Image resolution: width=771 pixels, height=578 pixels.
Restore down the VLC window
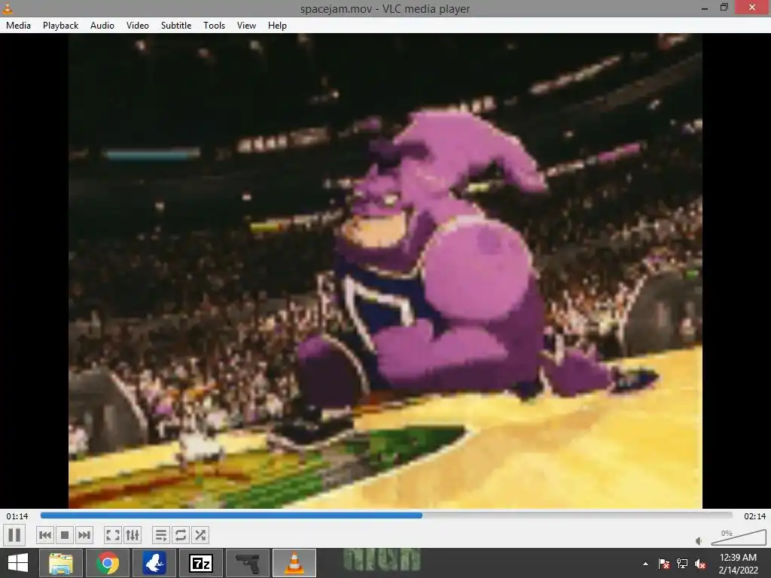pyautogui.click(x=724, y=8)
